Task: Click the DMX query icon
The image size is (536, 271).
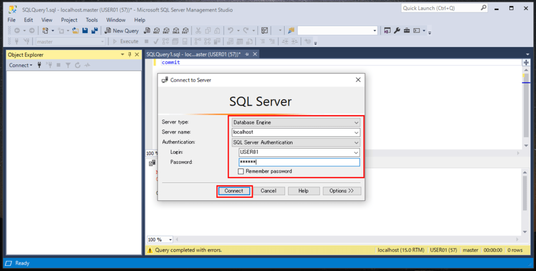Action: coord(166,31)
